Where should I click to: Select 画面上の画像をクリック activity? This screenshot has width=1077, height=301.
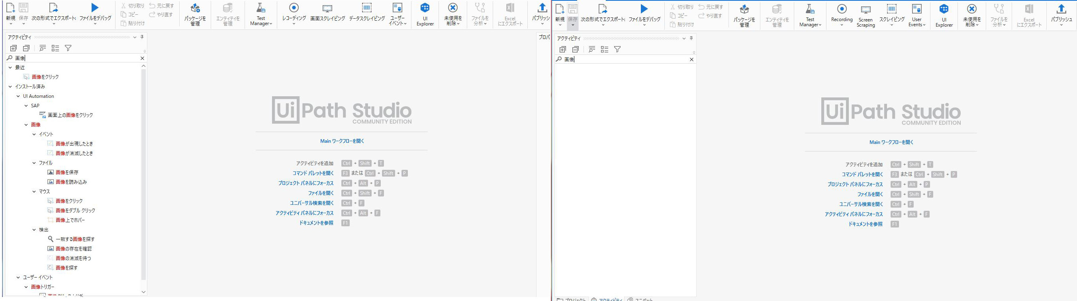[70, 115]
